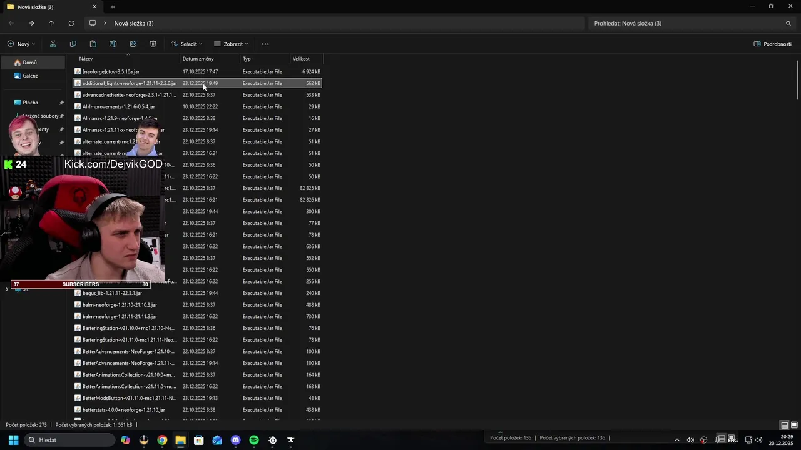Viewport: 801px width, 450px height.
Task: Open the three-dots more options menu
Action: tap(265, 44)
